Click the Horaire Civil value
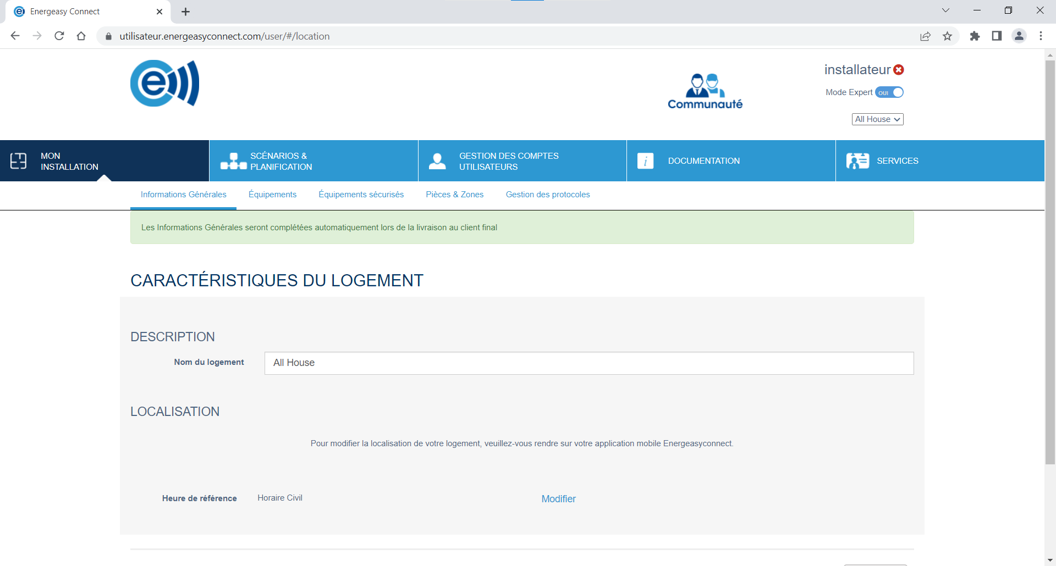 click(280, 498)
